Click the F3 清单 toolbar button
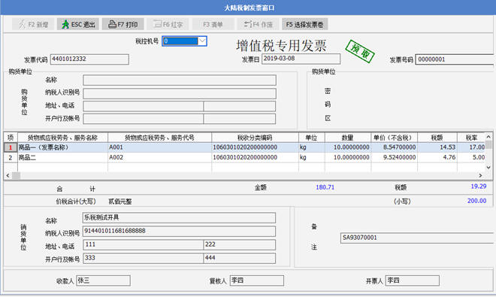This screenshot has width=496, height=297. 213,24
